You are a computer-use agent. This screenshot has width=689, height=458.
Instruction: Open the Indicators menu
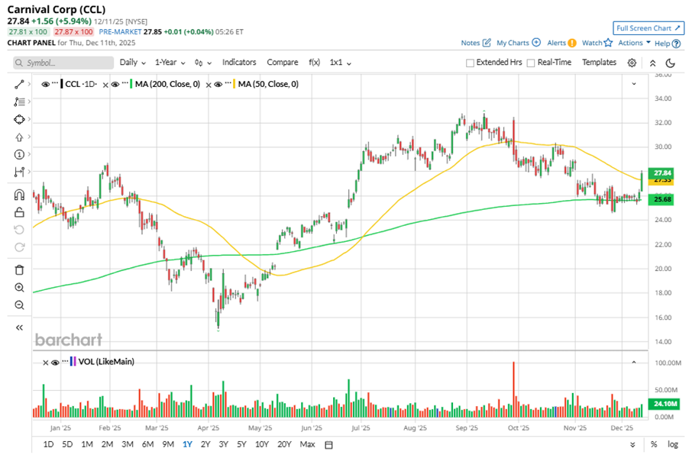pos(239,63)
